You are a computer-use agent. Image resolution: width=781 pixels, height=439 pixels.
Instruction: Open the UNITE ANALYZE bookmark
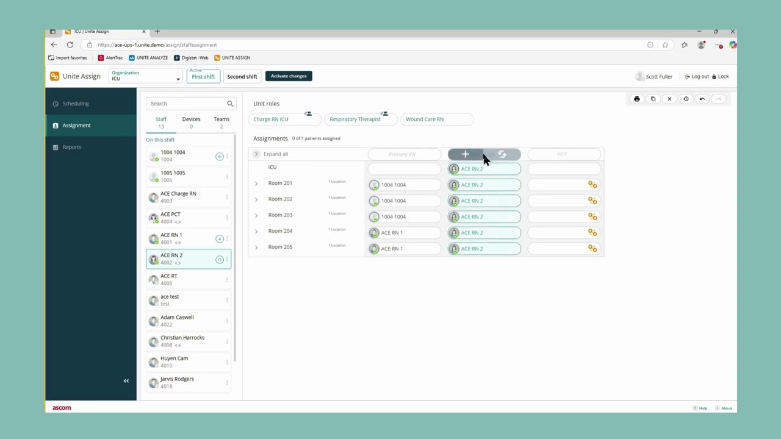(x=148, y=58)
